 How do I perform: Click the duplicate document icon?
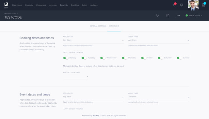click(168, 15)
